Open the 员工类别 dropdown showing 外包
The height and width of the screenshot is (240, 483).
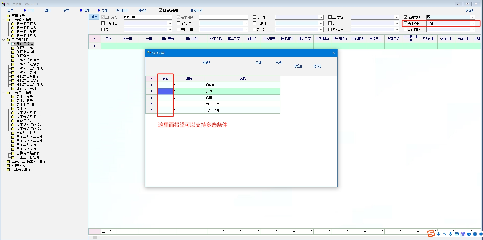click(472, 23)
